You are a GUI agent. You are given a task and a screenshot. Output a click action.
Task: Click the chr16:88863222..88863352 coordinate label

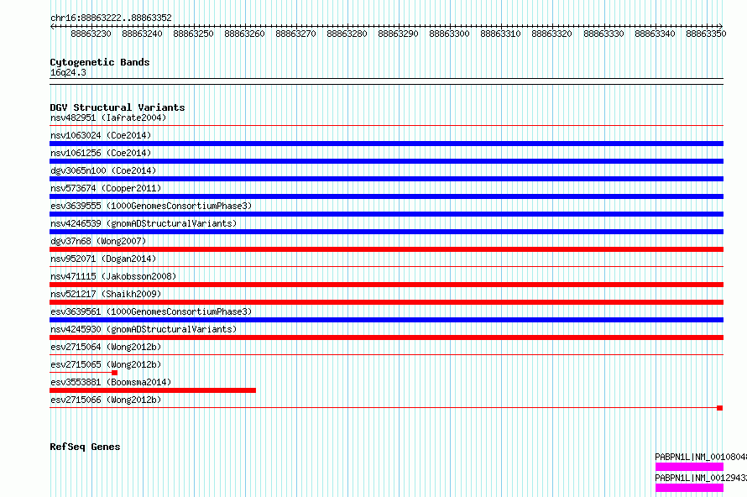(x=111, y=18)
